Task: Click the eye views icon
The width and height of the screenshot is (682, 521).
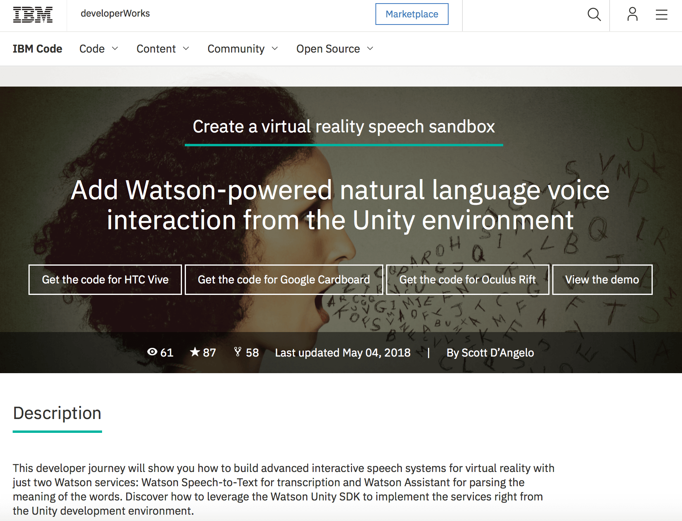Action: click(152, 352)
